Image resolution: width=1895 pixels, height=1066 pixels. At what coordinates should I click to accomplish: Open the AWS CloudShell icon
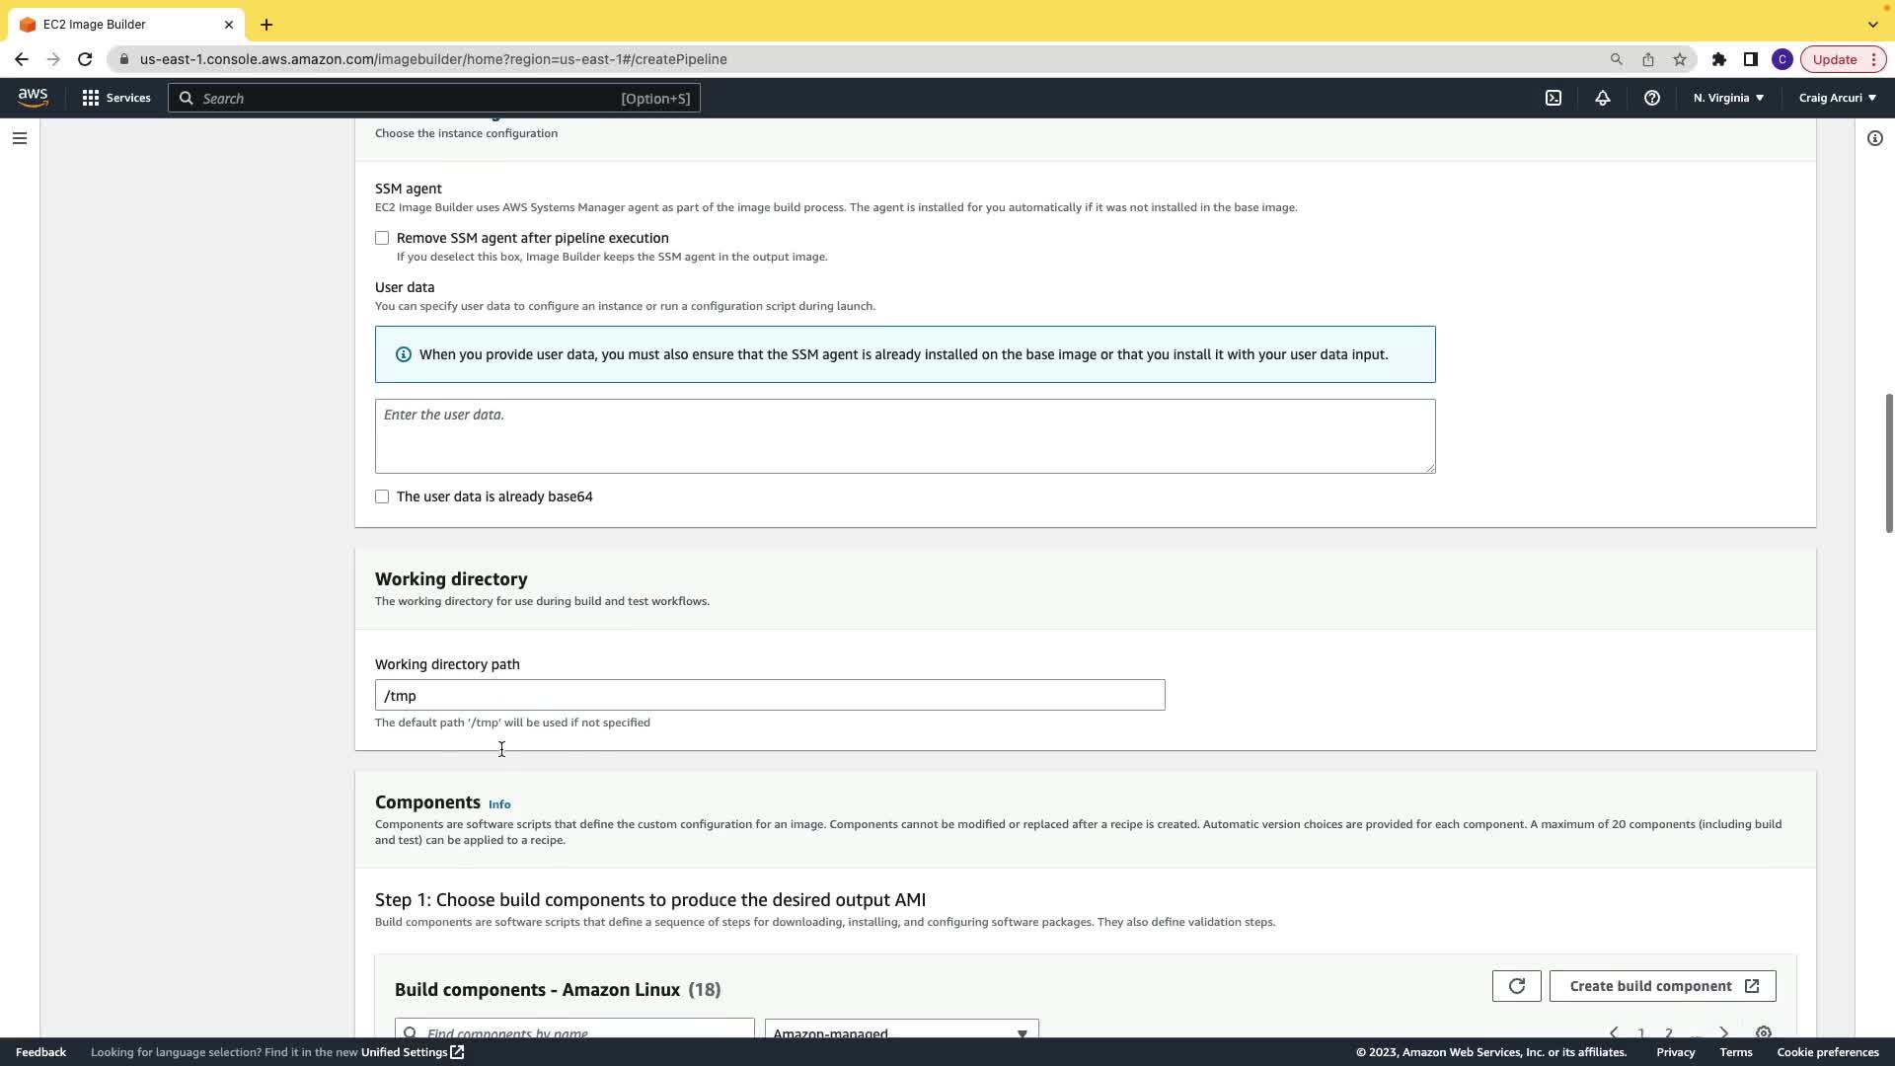point(1554,98)
